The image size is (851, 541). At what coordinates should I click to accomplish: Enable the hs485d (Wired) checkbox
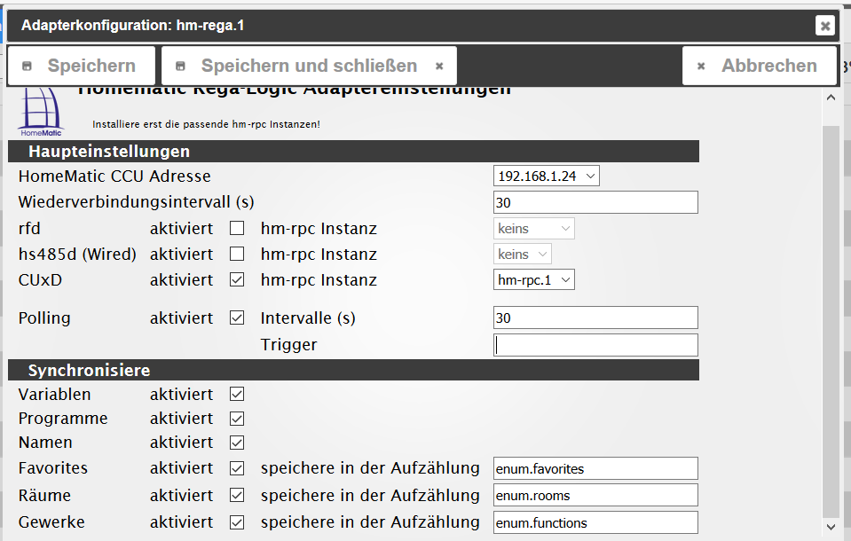(x=237, y=254)
